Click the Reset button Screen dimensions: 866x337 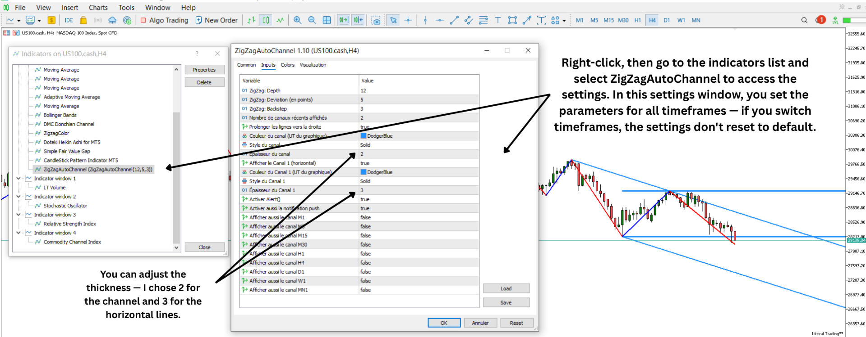[x=516, y=323]
